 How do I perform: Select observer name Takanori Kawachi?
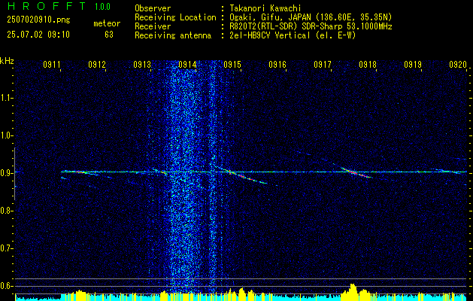point(265,8)
